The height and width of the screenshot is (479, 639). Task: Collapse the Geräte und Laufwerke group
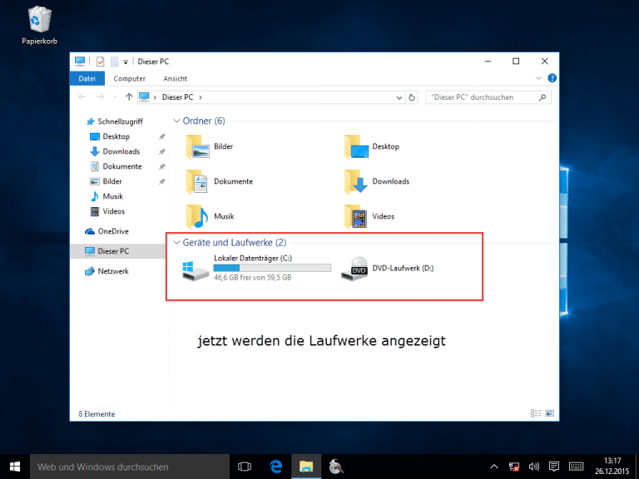click(176, 243)
